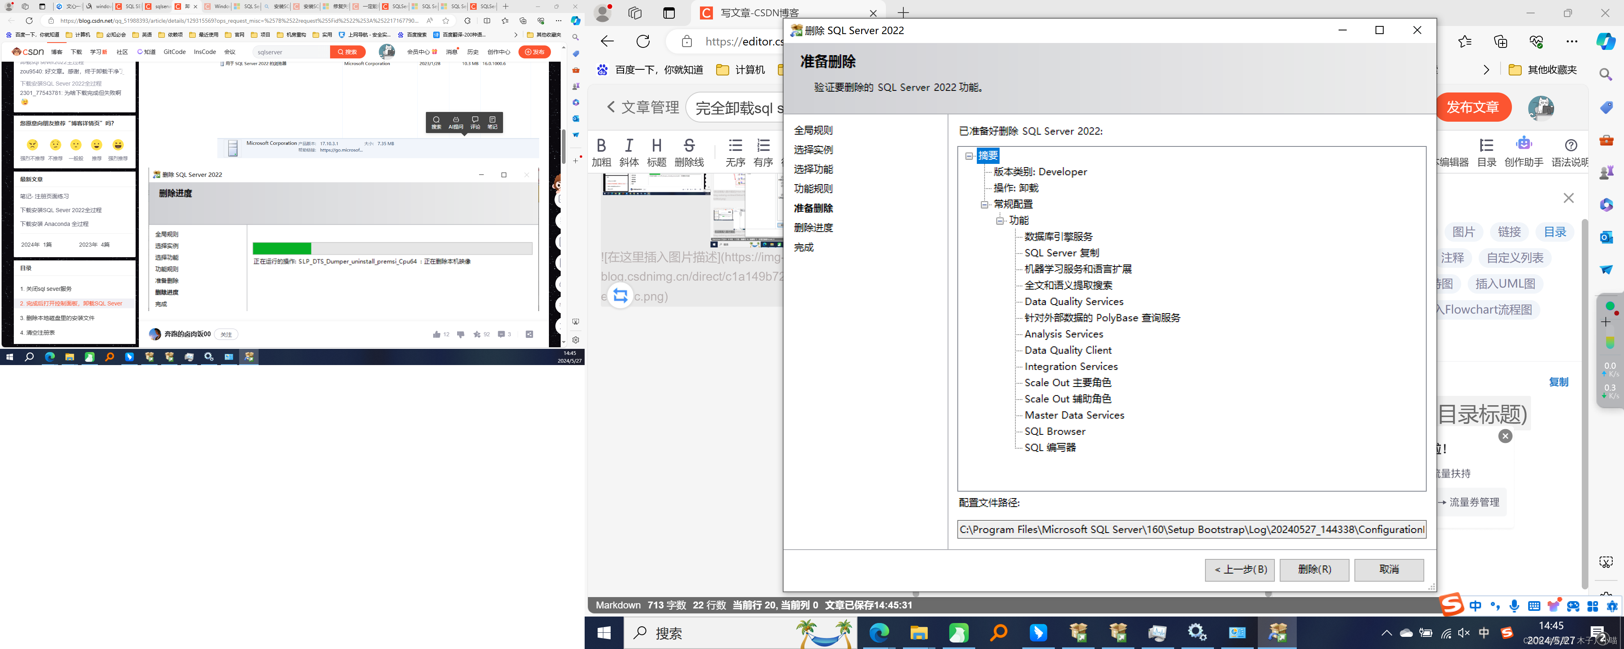Collapse the 功能 tree node

coord(1000,221)
